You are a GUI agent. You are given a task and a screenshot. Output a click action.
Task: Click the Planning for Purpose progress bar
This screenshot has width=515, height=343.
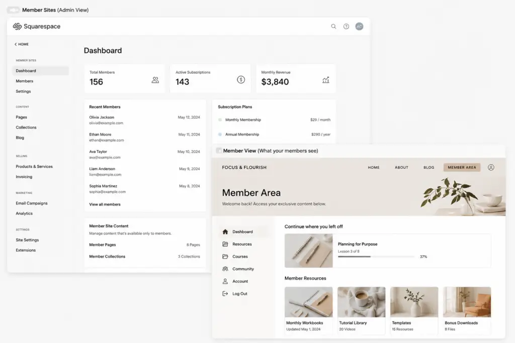(x=376, y=257)
